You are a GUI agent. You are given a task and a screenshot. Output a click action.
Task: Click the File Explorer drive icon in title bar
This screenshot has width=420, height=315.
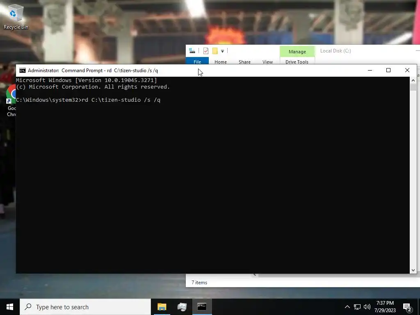pos(192,50)
